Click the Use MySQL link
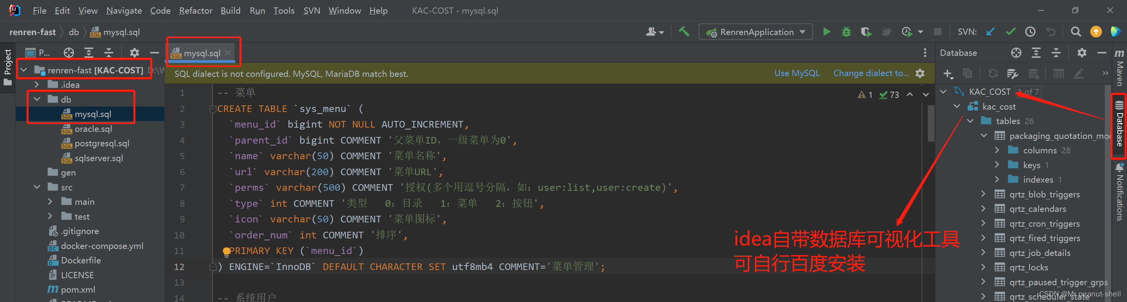The image size is (1127, 302). (x=797, y=73)
